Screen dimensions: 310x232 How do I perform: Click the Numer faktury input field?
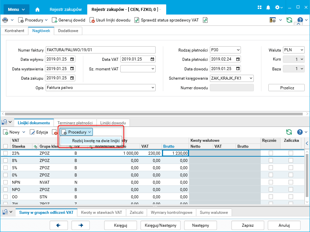(100, 50)
